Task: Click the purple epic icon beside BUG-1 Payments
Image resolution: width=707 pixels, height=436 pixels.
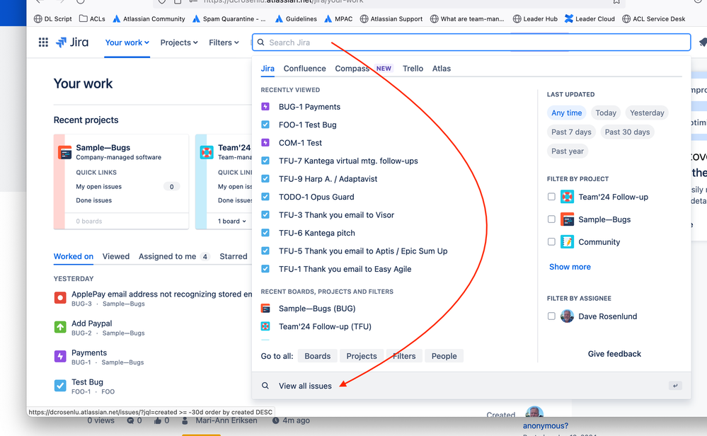Action: [x=265, y=107]
